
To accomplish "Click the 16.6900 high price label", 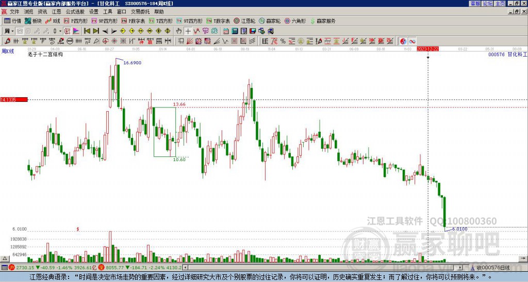I will [133, 63].
